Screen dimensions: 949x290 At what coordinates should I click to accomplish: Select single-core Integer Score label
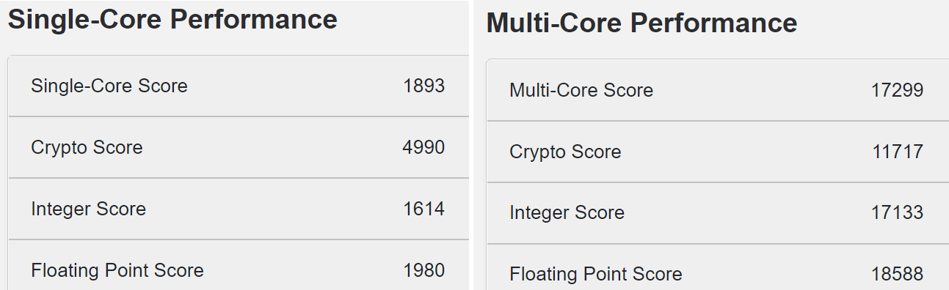(88, 209)
